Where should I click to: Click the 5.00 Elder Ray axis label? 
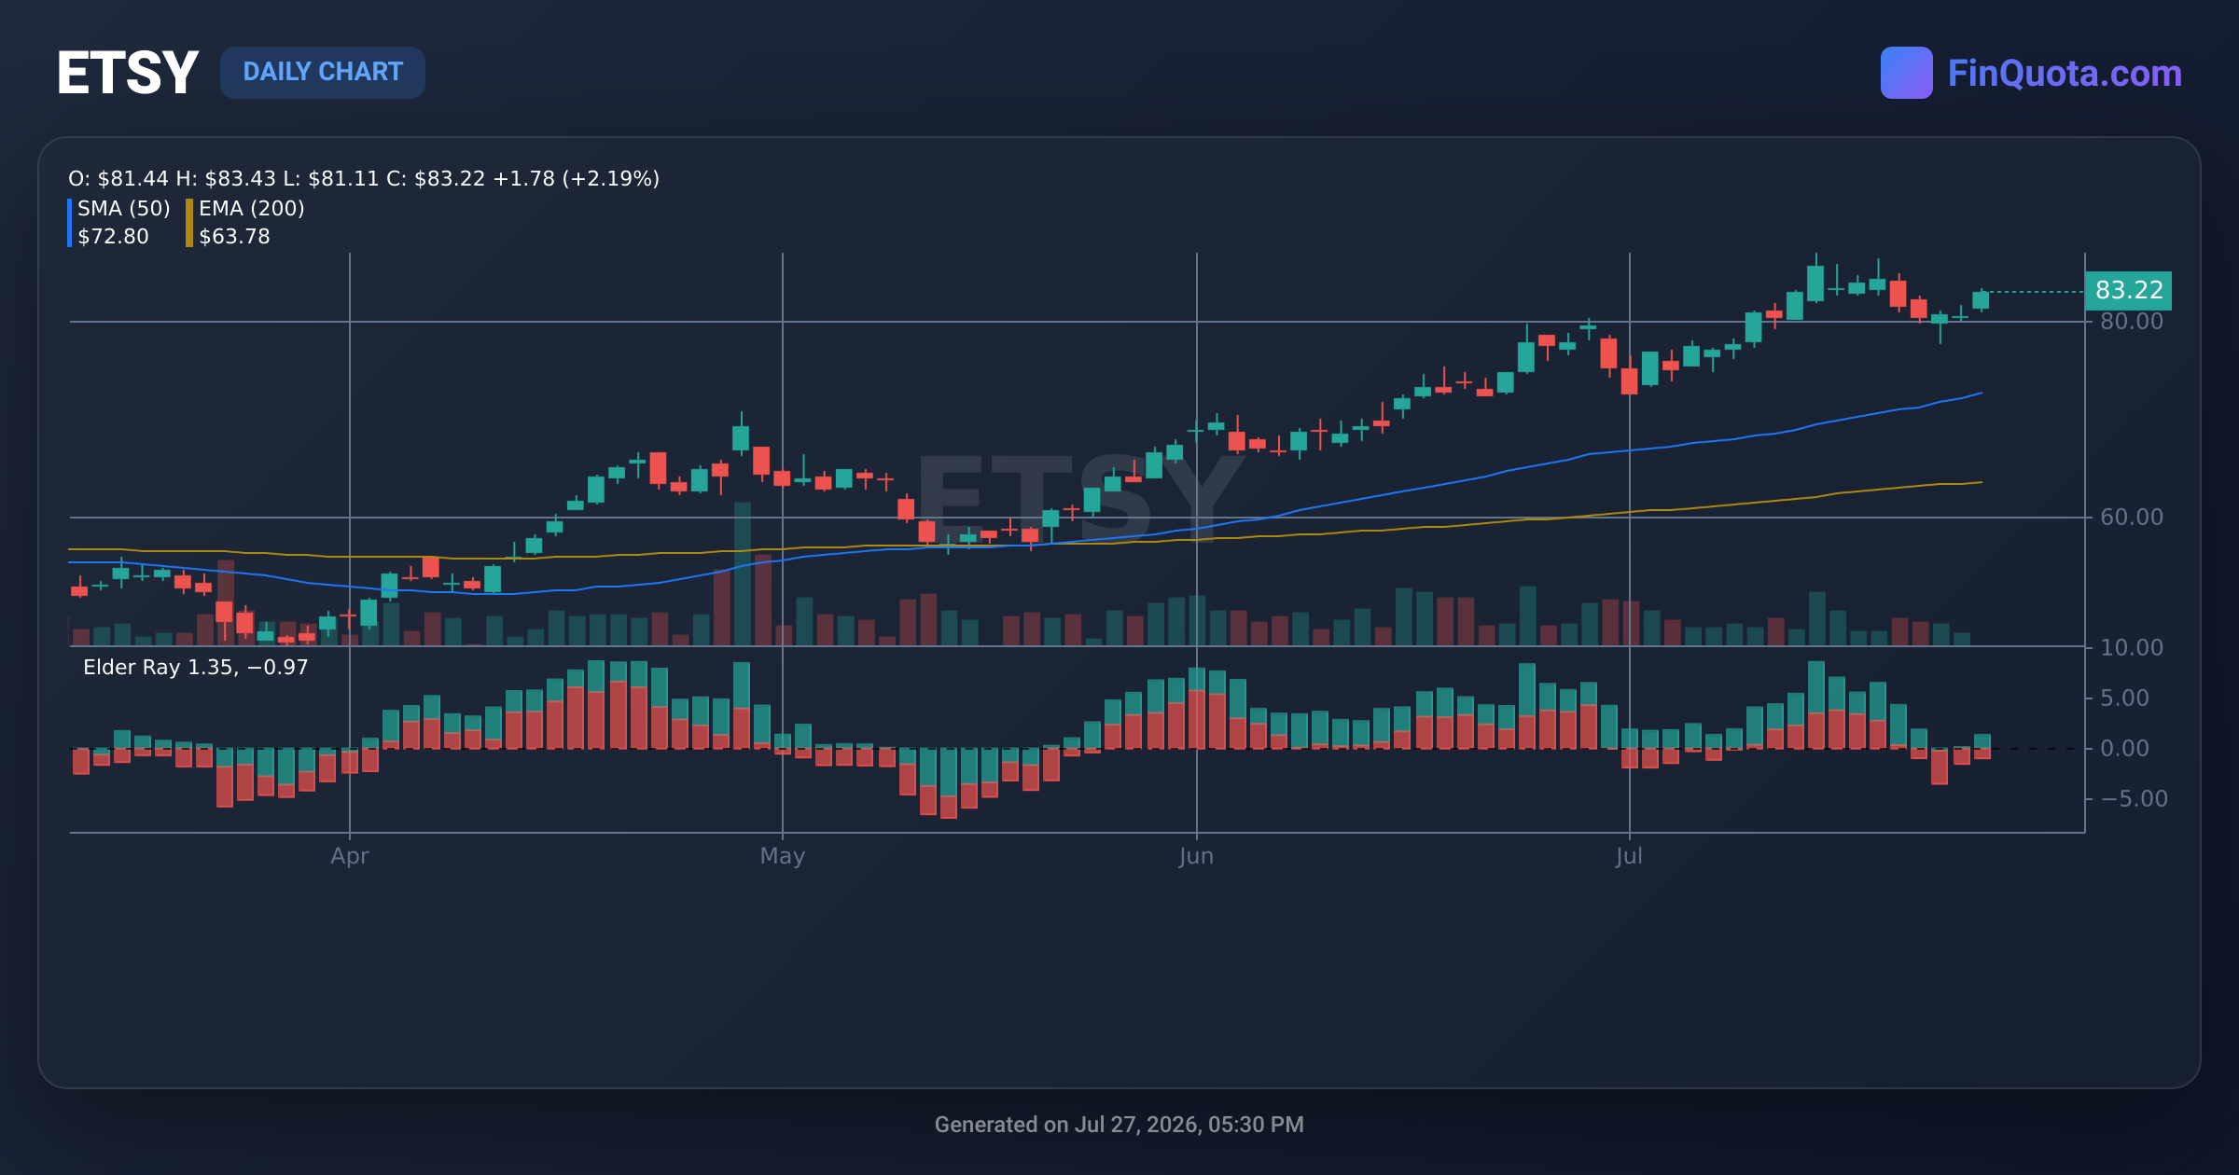pyautogui.click(x=2124, y=698)
